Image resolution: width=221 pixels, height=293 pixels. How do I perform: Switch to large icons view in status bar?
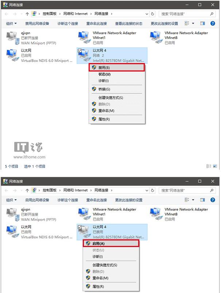(215, 166)
